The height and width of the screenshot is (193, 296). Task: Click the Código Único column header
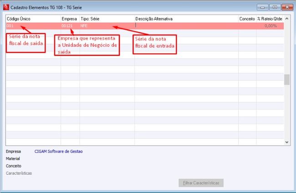(33, 19)
